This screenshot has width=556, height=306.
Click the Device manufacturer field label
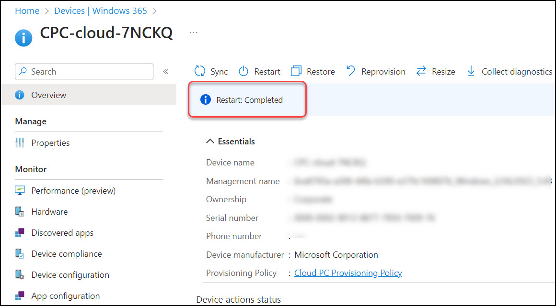point(245,255)
